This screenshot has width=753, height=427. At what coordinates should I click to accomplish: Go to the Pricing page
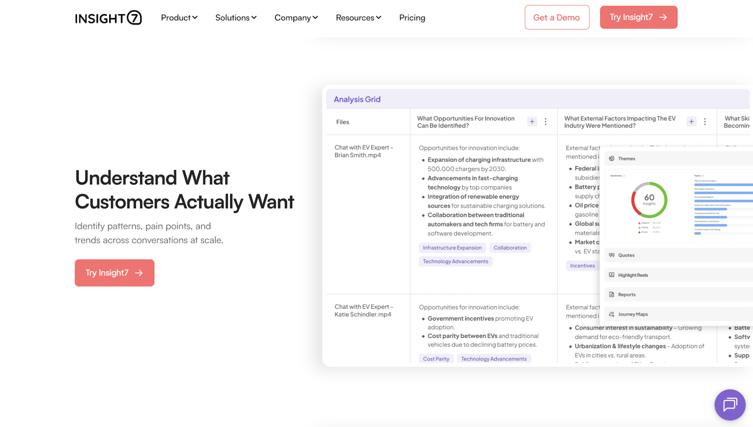[412, 18]
